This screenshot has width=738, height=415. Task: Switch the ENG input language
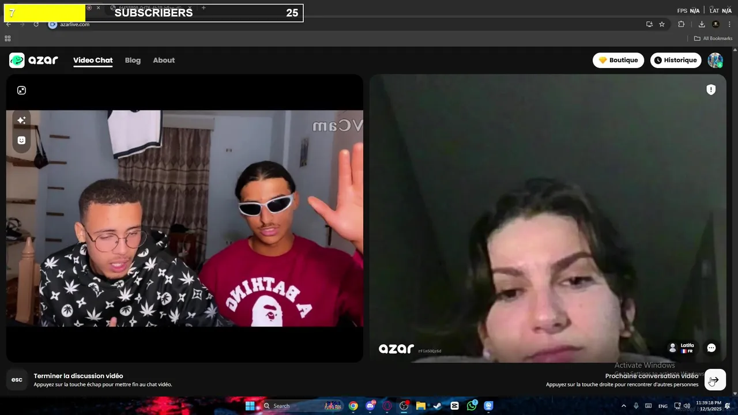coord(663,406)
